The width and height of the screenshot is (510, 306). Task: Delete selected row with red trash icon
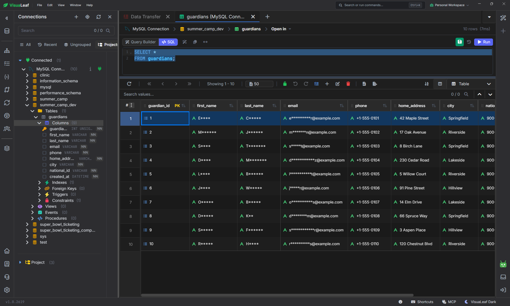(x=348, y=84)
